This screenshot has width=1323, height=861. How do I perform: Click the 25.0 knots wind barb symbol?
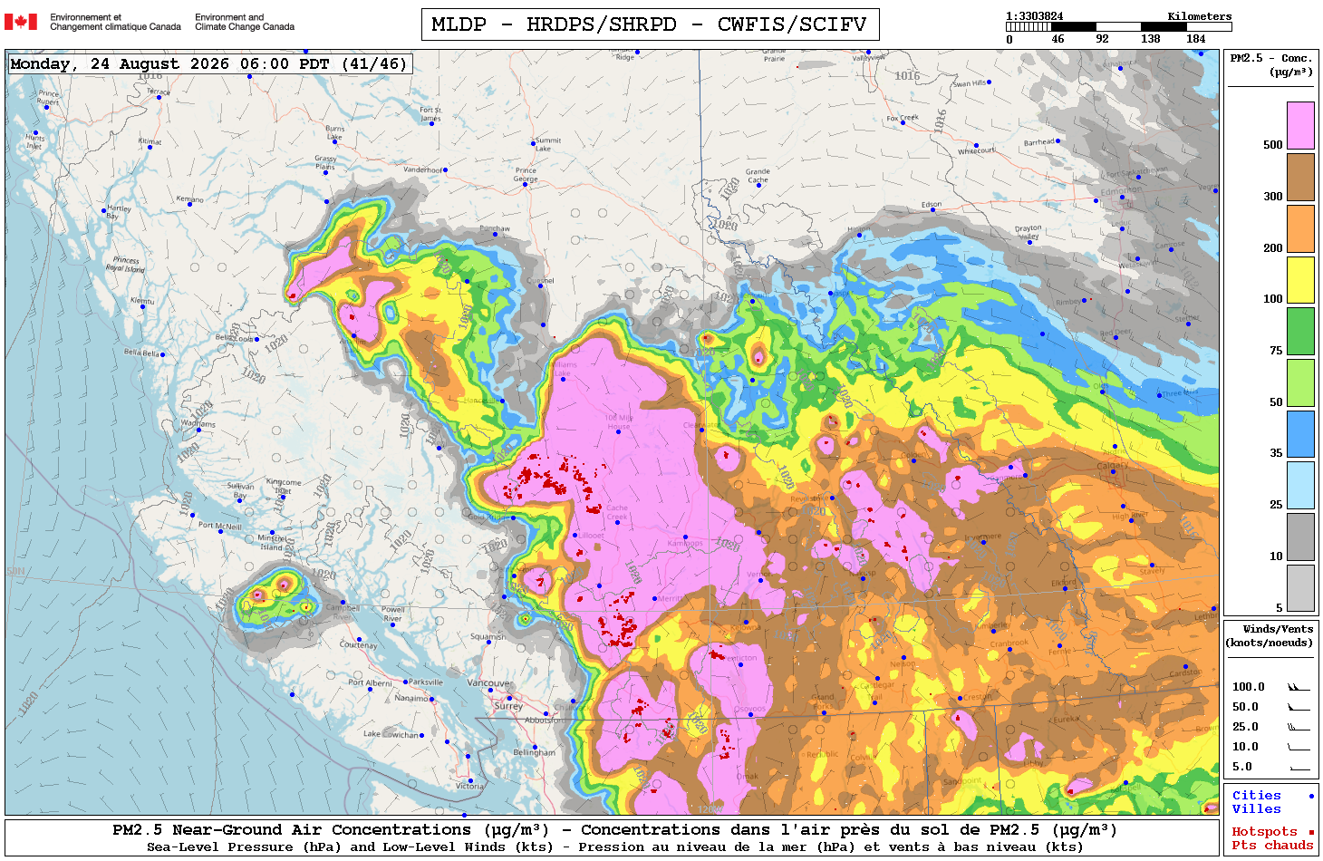1299,727
